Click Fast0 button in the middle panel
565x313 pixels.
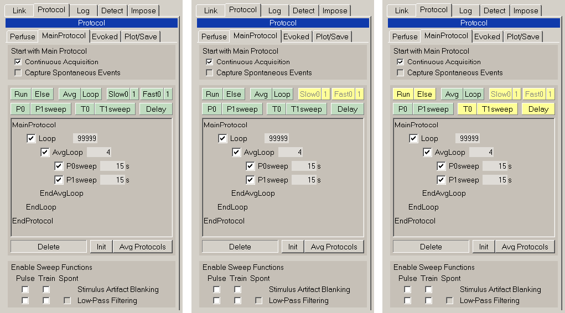pyautogui.click(x=343, y=94)
